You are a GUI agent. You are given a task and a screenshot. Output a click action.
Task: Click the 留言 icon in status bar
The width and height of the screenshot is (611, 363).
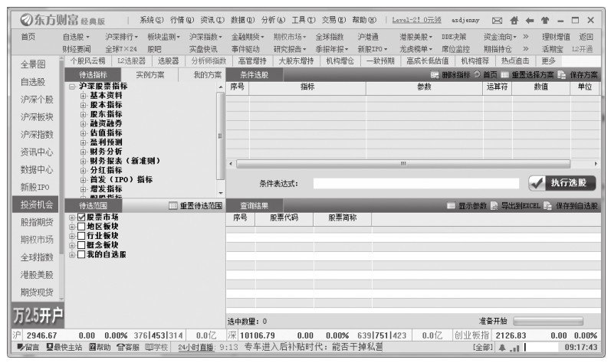point(21,347)
